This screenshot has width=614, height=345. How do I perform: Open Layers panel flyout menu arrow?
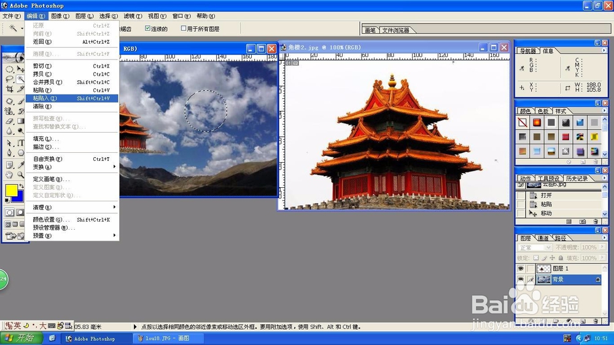[604, 238]
